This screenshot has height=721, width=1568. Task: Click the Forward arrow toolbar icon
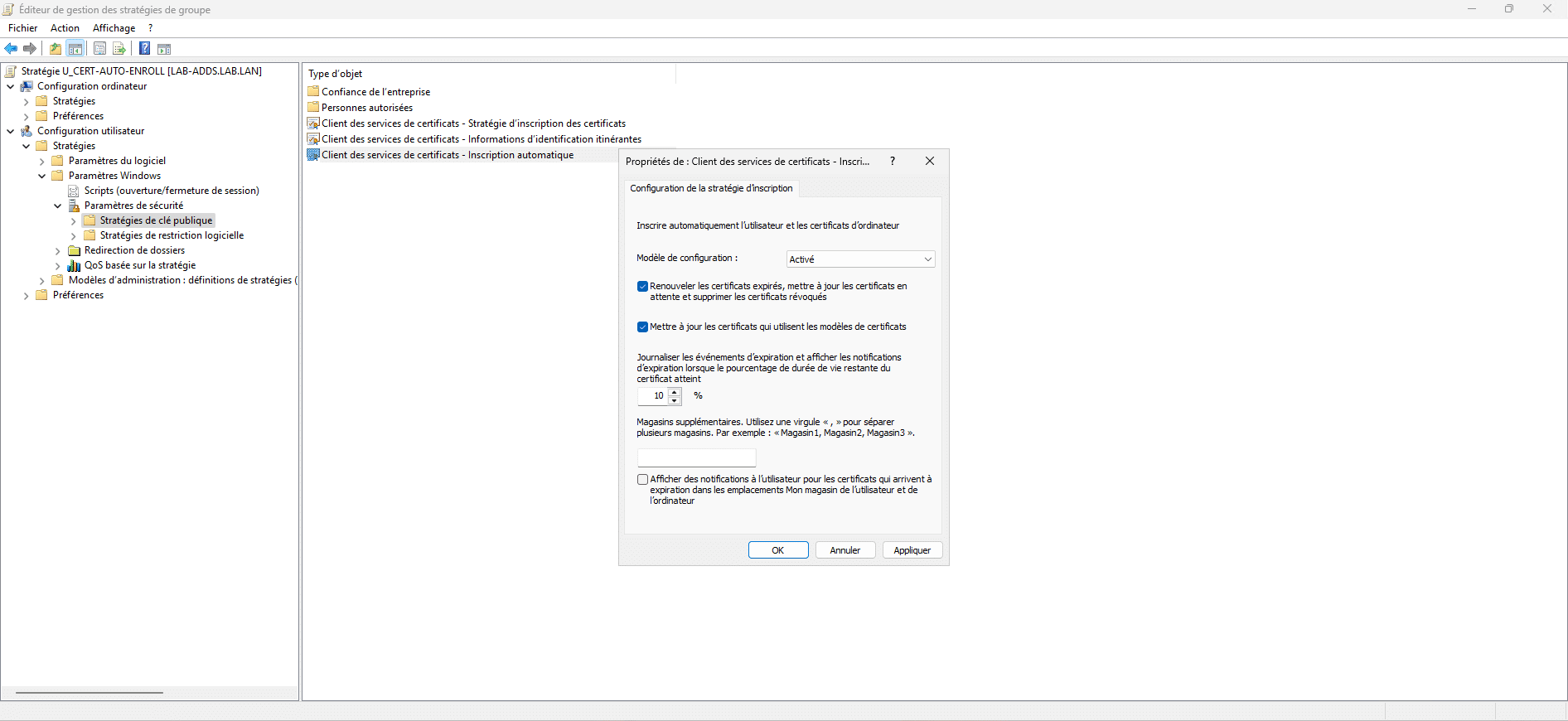30,49
